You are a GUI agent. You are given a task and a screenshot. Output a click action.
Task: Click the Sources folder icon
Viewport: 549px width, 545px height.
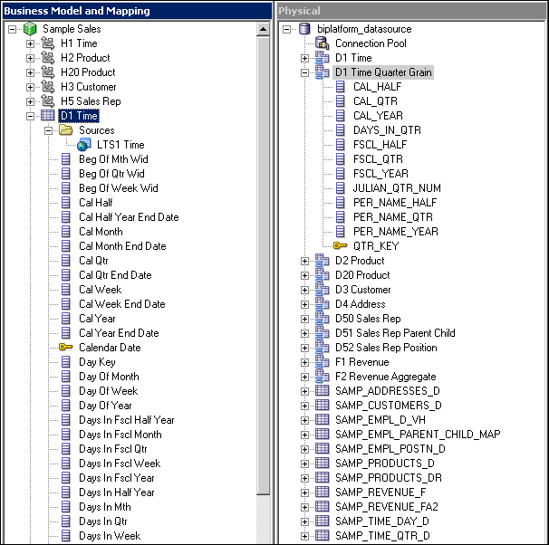coord(66,130)
